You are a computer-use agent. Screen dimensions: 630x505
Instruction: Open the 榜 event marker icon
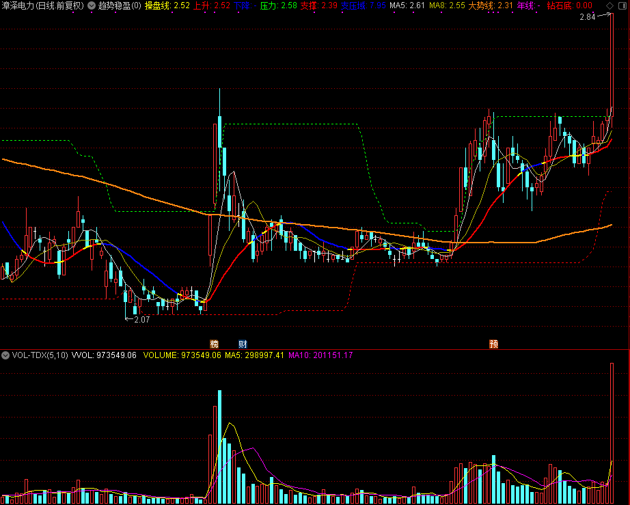click(214, 344)
